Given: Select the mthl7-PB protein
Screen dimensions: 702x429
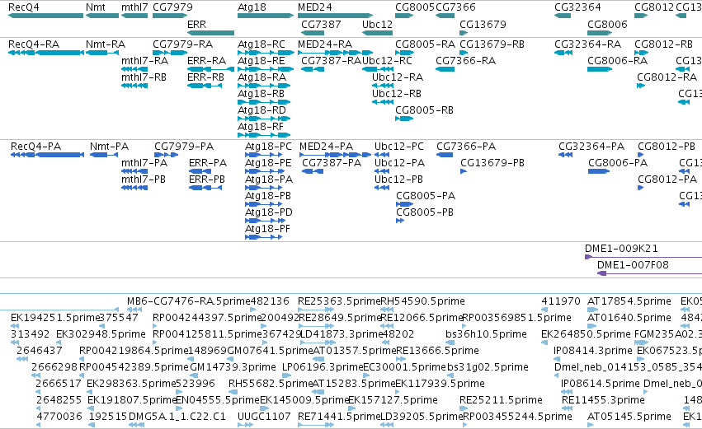Looking at the screenshot, I should (x=134, y=188).
